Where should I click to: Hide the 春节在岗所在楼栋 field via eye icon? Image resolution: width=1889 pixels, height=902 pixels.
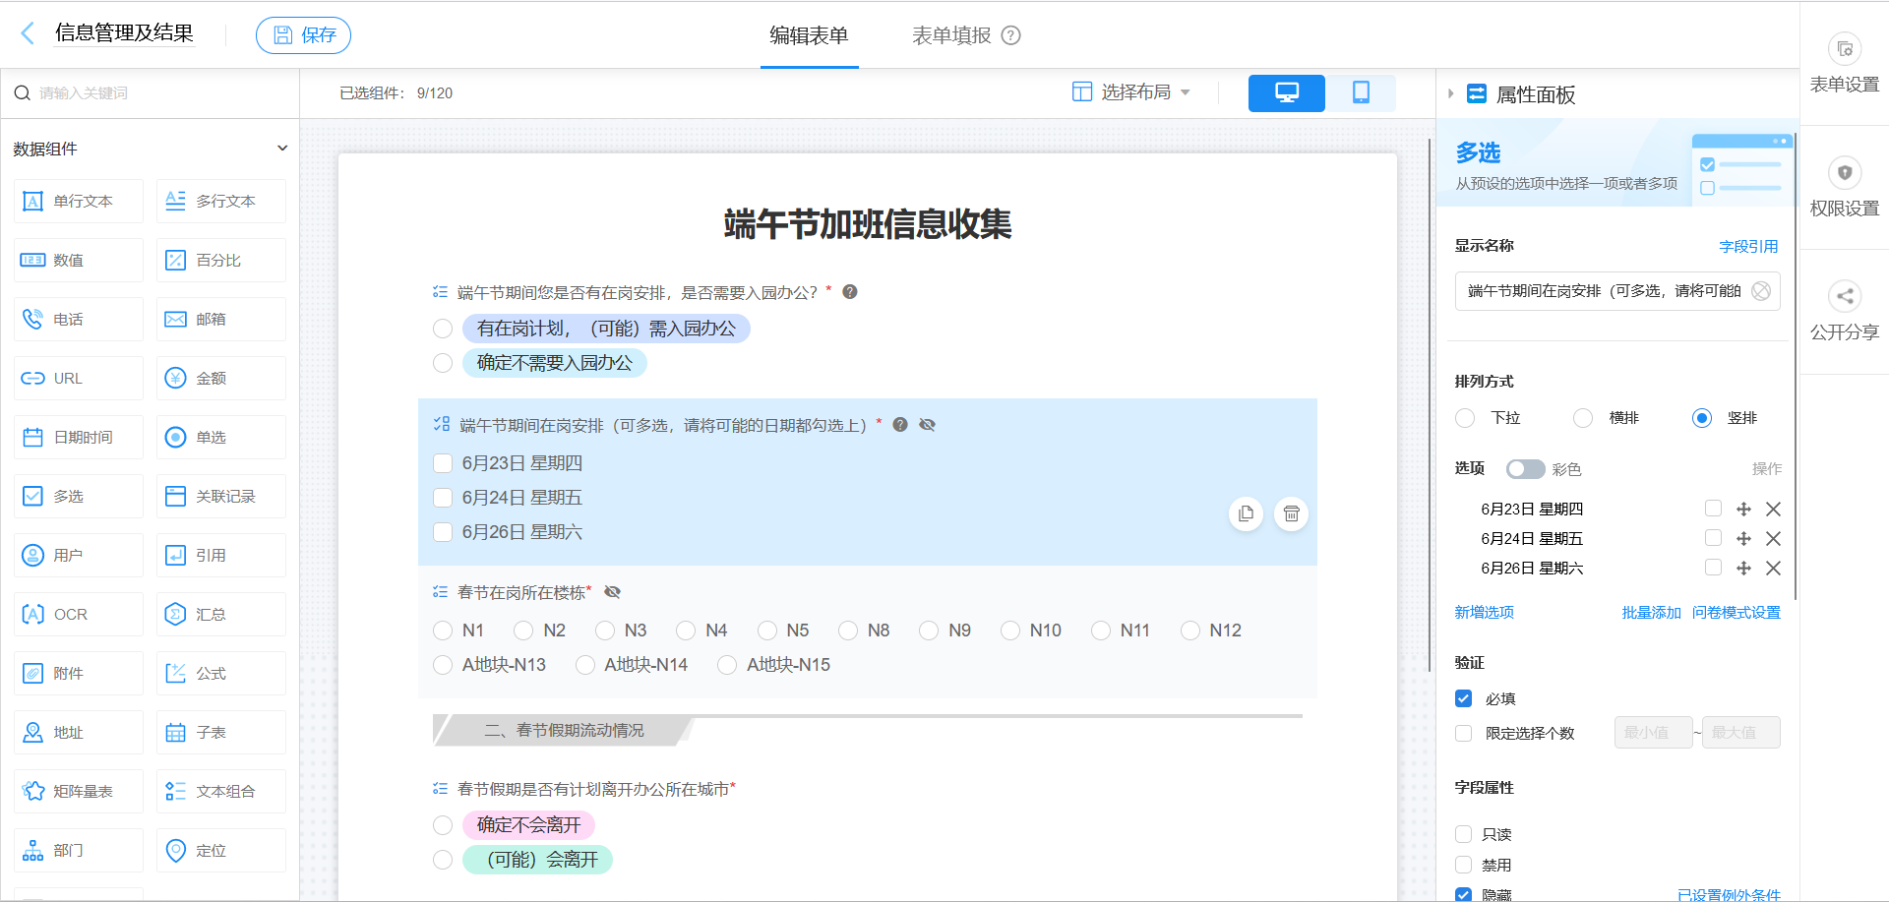(x=612, y=591)
